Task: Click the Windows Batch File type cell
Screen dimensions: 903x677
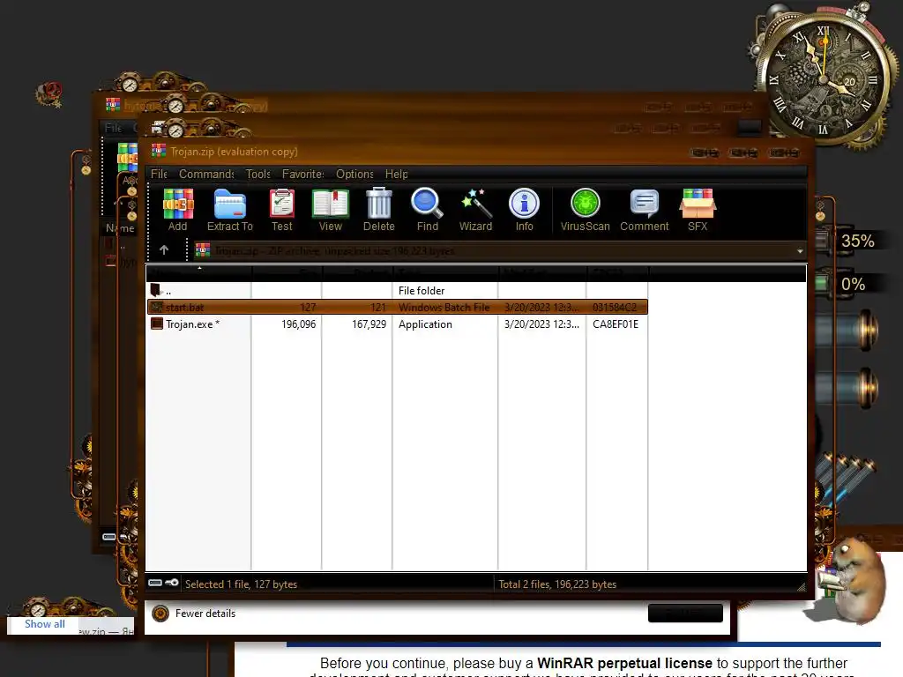Action: click(444, 308)
